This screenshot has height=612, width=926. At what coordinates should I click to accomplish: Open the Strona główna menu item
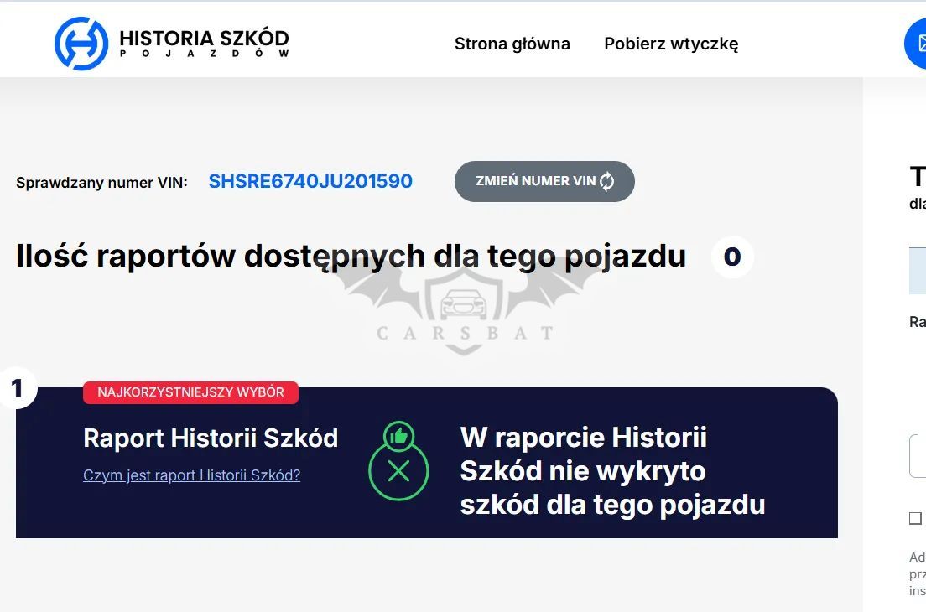coord(512,44)
